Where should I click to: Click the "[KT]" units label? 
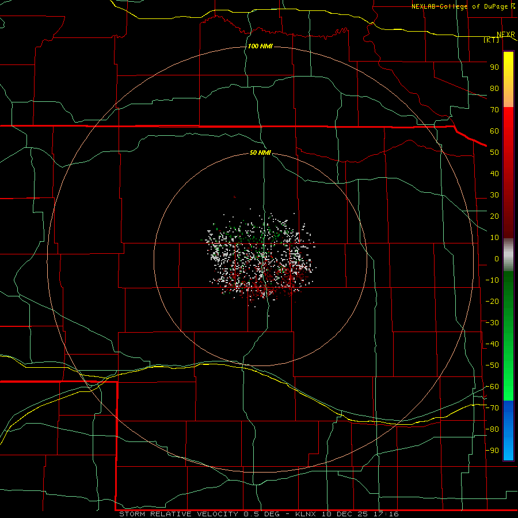pyautogui.click(x=492, y=40)
